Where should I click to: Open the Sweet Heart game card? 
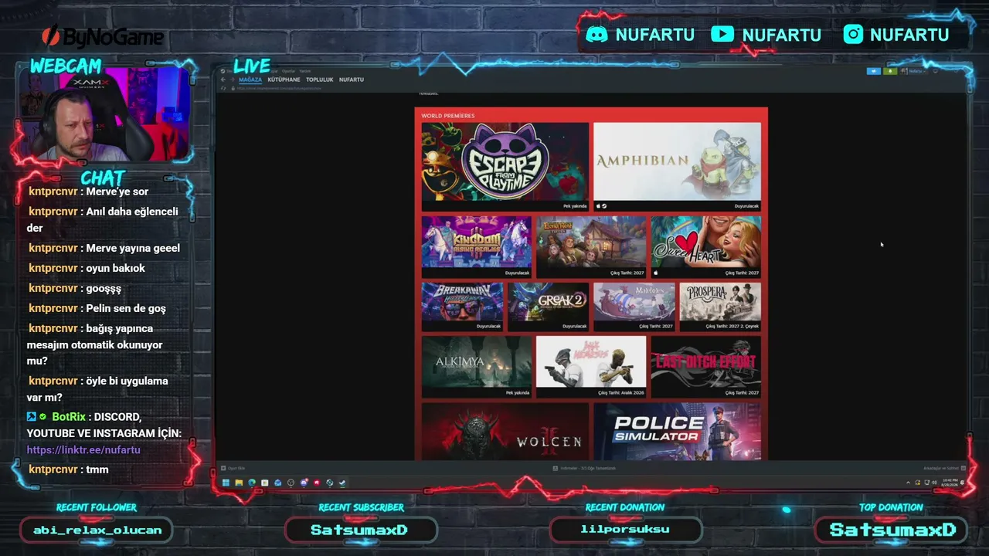[x=705, y=246]
